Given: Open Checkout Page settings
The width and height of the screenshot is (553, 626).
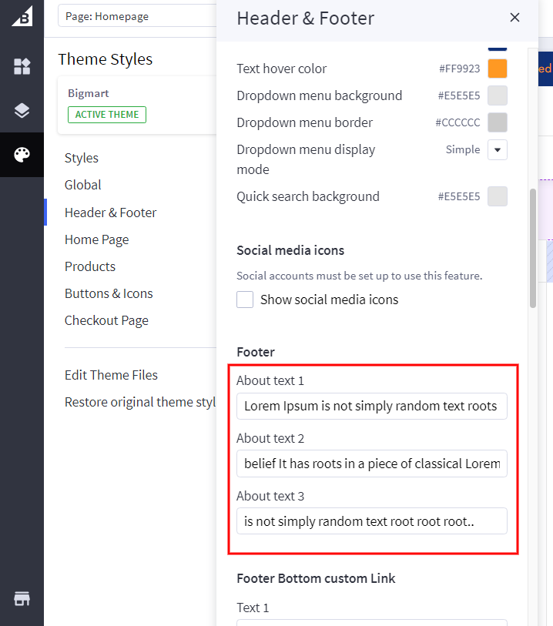Looking at the screenshot, I should [x=106, y=320].
